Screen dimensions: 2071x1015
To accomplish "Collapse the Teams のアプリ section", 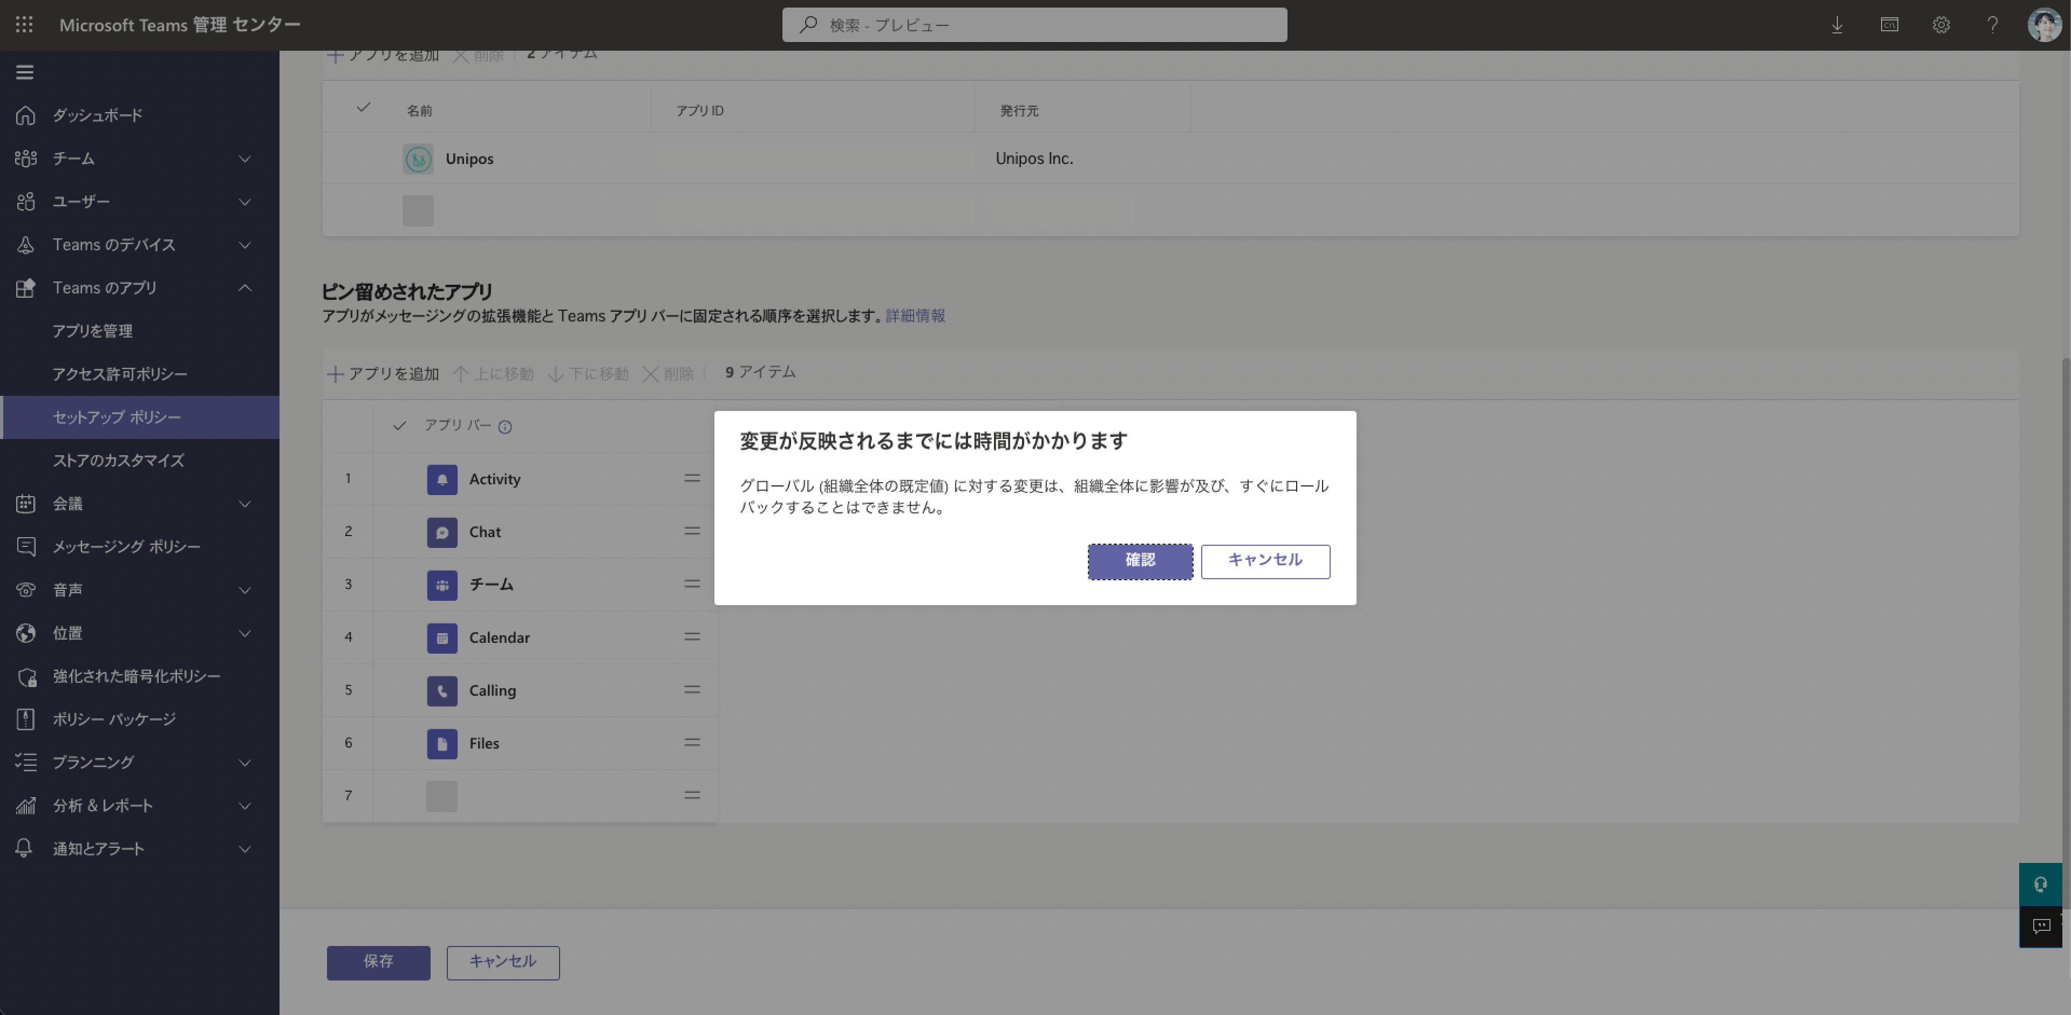I will [x=245, y=287].
